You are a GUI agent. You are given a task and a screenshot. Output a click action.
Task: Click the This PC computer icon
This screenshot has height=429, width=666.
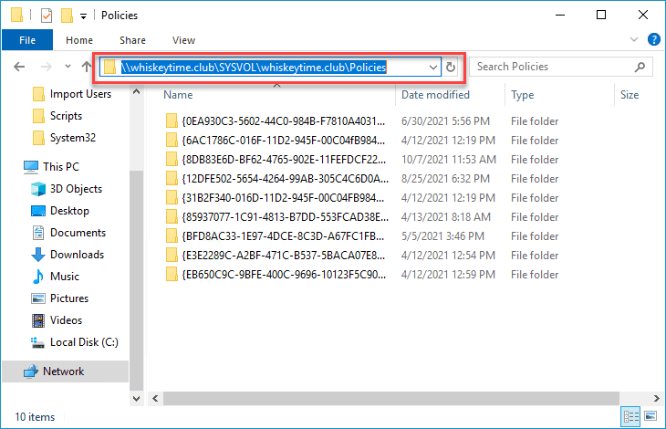point(31,167)
